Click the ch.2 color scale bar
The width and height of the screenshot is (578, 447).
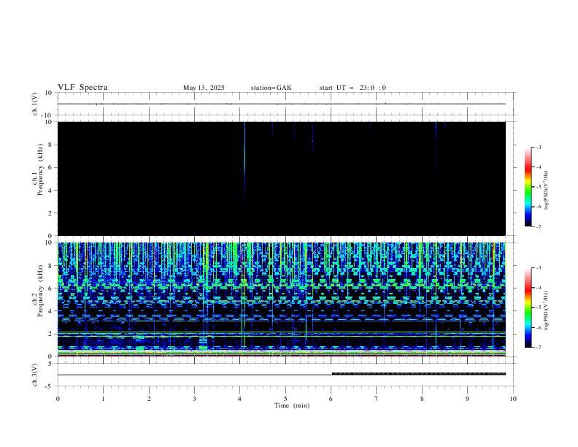click(528, 307)
